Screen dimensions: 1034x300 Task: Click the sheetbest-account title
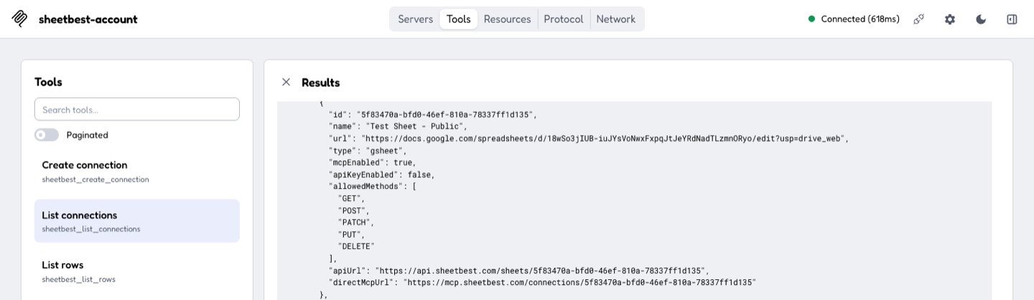(x=88, y=19)
